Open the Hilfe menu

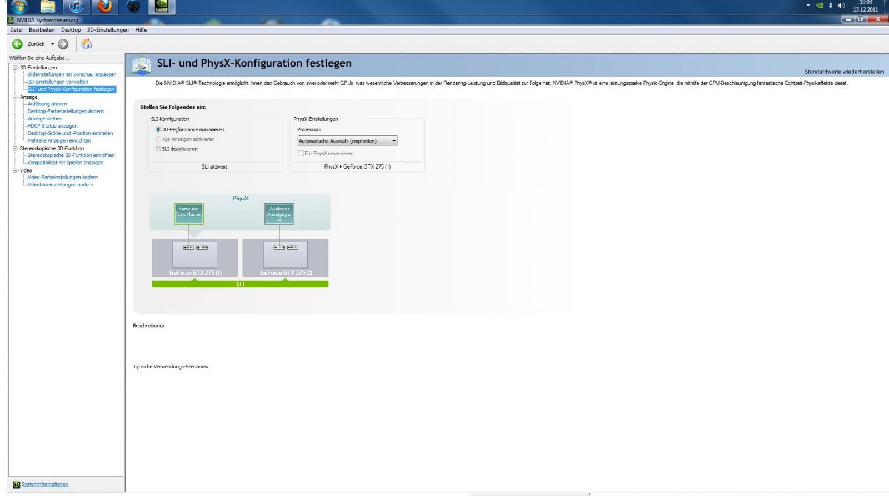click(x=141, y=30)
